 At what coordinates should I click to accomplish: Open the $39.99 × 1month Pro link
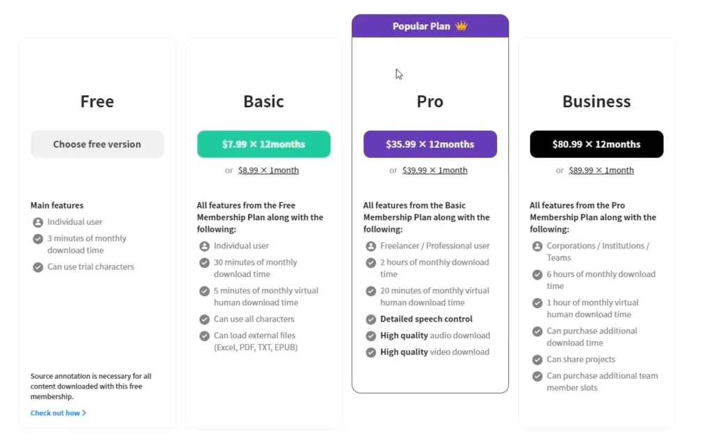click(434, 170)
